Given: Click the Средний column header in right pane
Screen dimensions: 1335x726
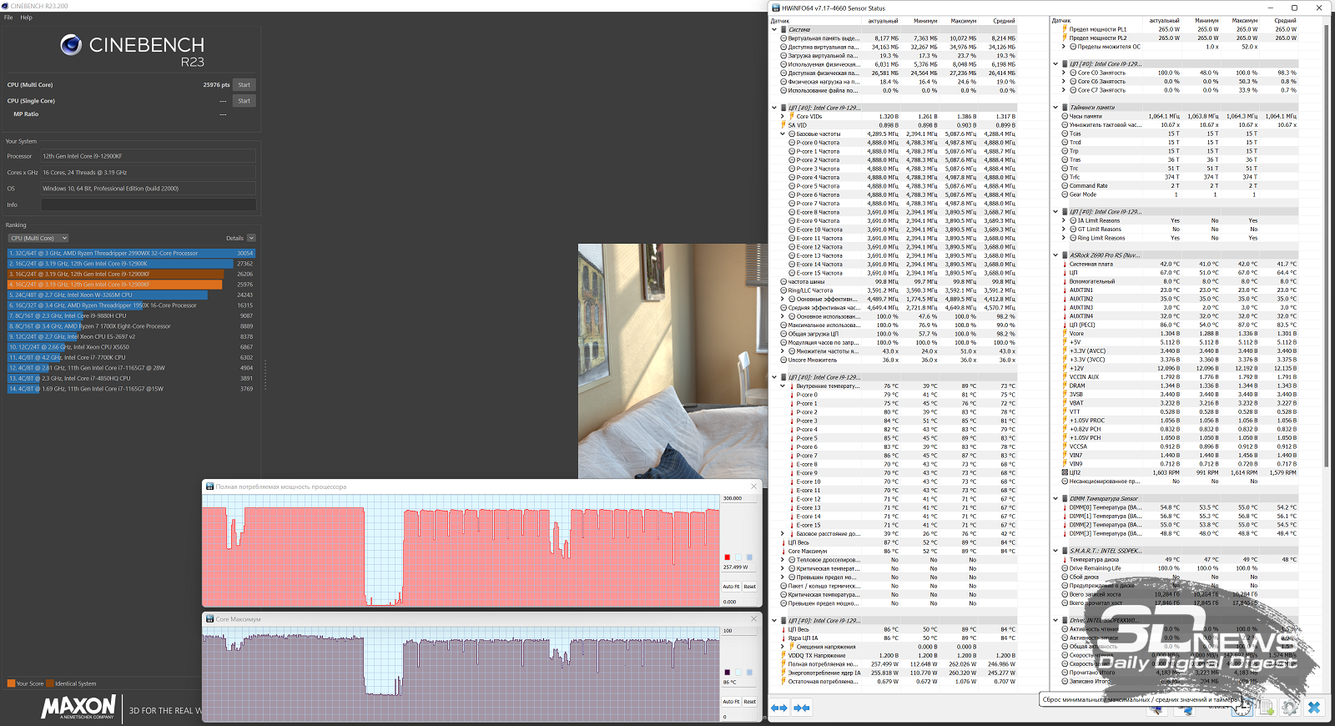Looking at the screenshot, I should [x=1285, y=21].
